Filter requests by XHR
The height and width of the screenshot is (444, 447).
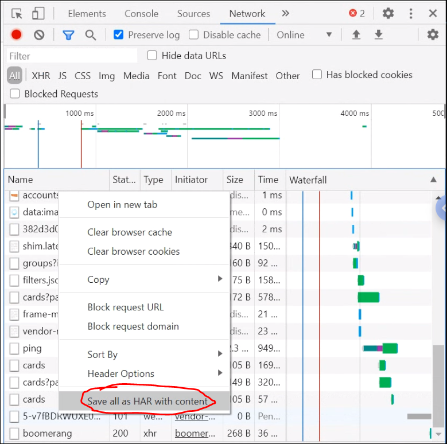pos(41,76)
